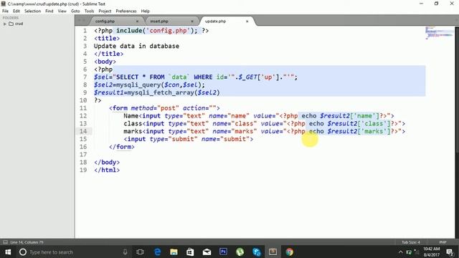Click the class input code line
Image resolution: width=459 pixels, height=258 pixels.
pyautogui.click(x=265, y=124)
